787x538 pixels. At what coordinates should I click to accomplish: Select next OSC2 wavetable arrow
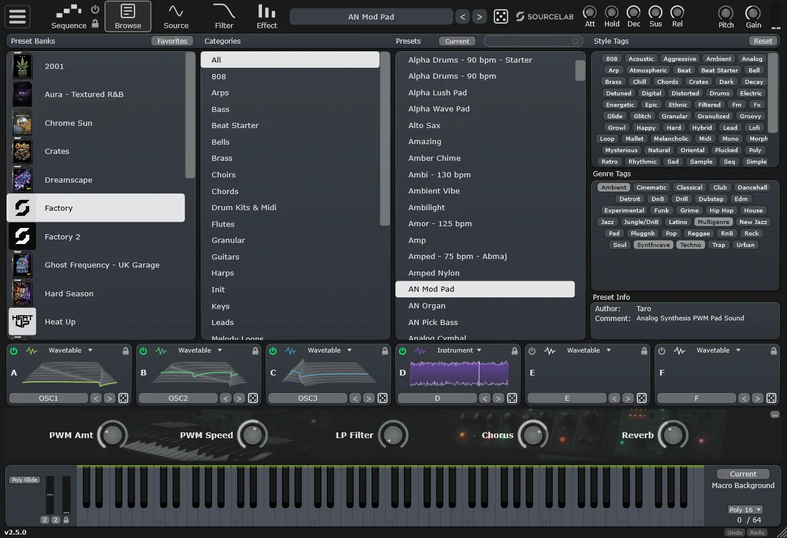coord(239,398)
